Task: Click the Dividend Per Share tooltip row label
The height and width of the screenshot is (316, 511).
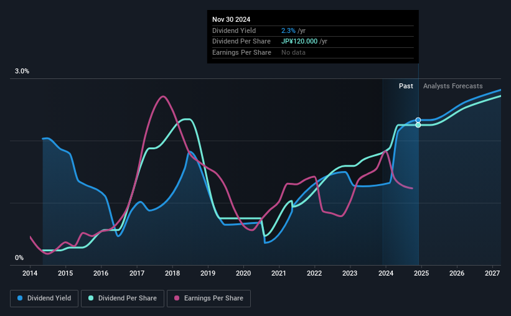Action: [x=241, y=42]
